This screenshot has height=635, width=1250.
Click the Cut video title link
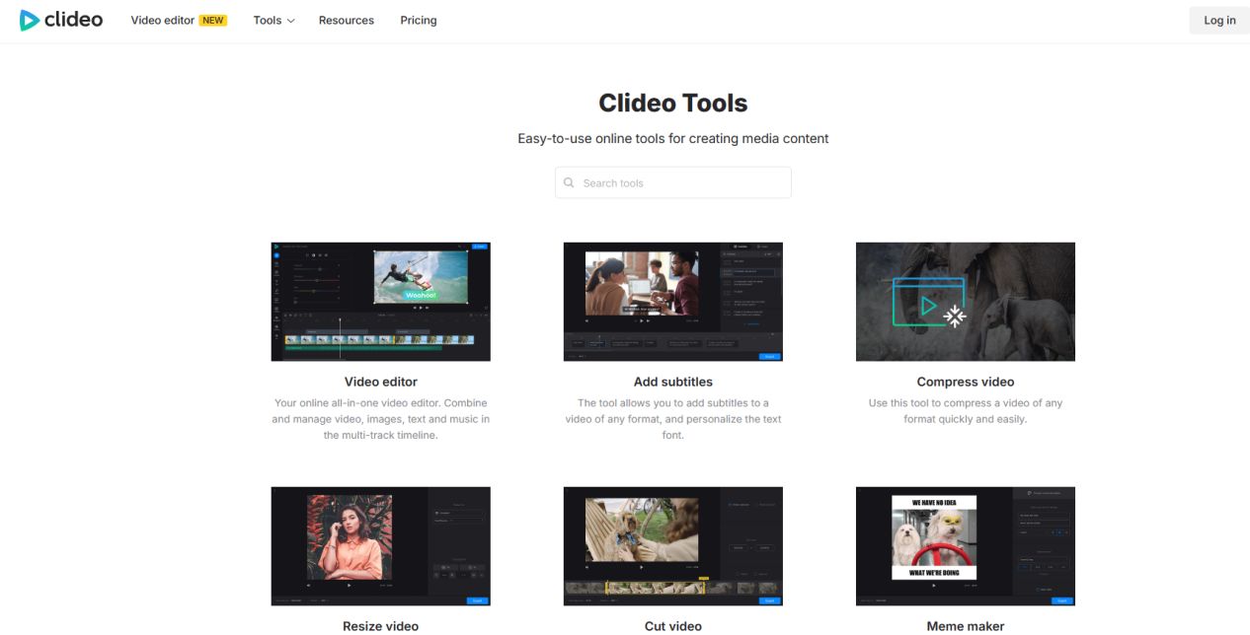click(673, 626)
